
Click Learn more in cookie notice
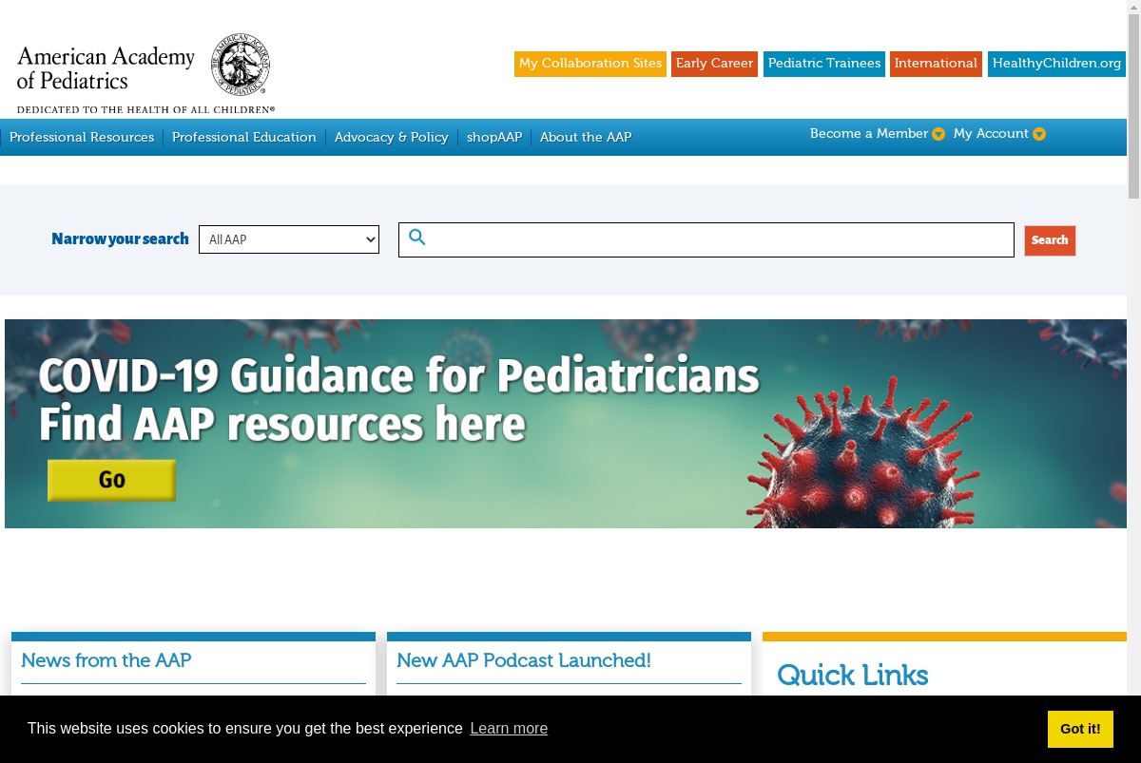[x=509, y=729]
